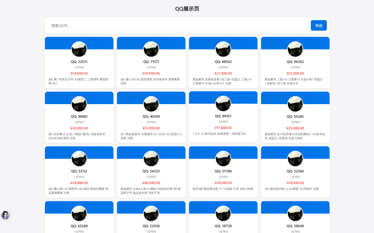The width and height of the screenshot is (374, 233).
Task: Click the price ¥27,999.00
Action: point(223,73)
